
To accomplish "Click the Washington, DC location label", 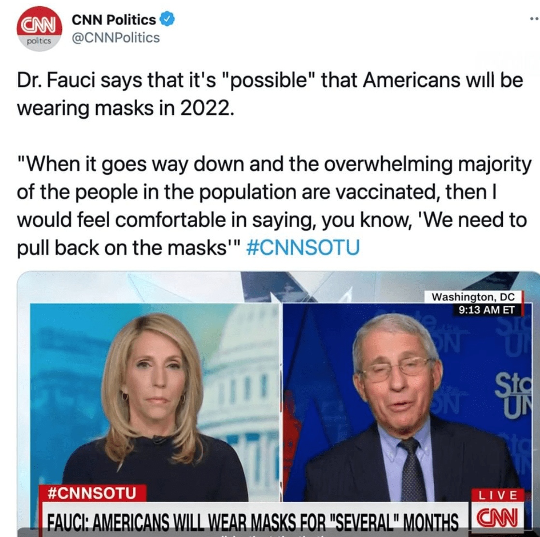I will 473,297.
